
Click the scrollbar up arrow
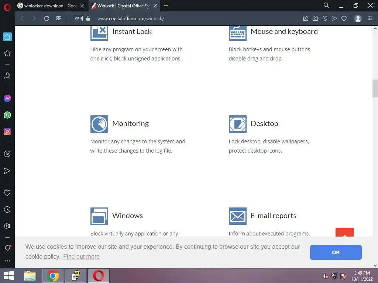pos(375,28)
